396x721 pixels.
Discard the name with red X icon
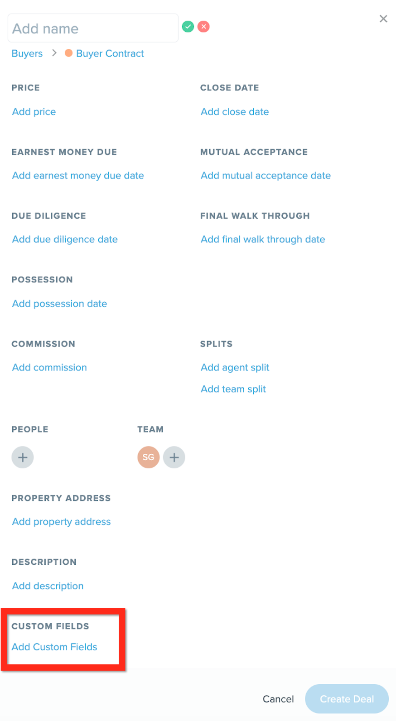click(204, 27)
